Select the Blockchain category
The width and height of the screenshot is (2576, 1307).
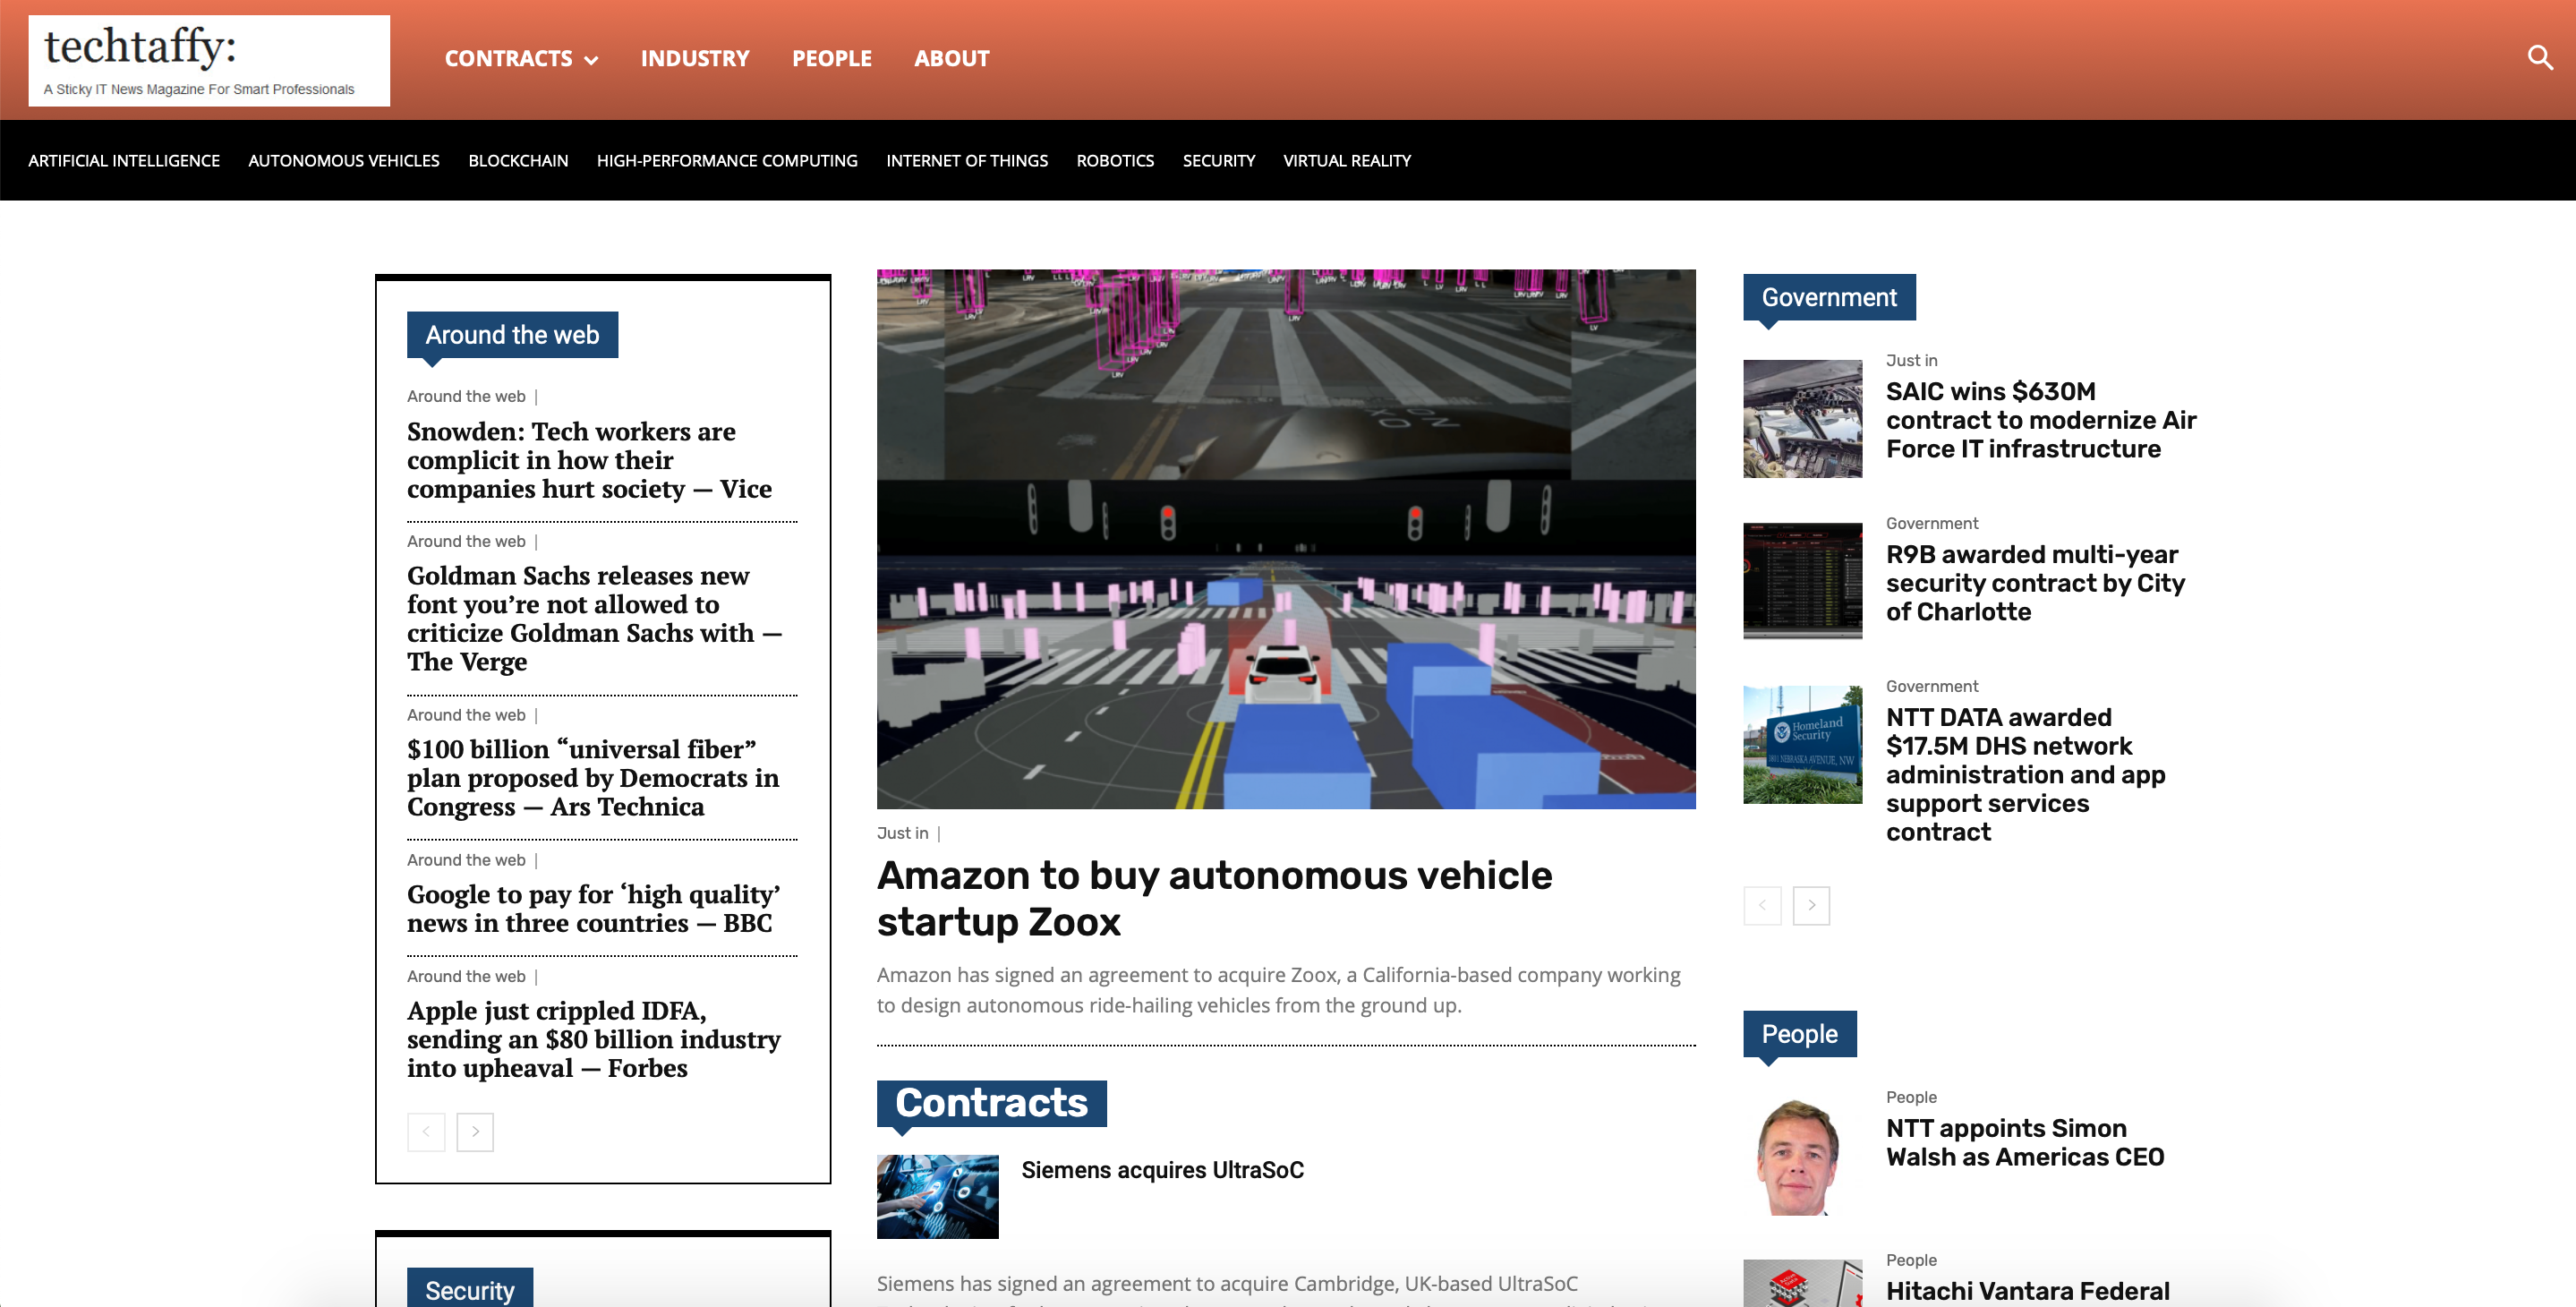[x=518, y=161]
